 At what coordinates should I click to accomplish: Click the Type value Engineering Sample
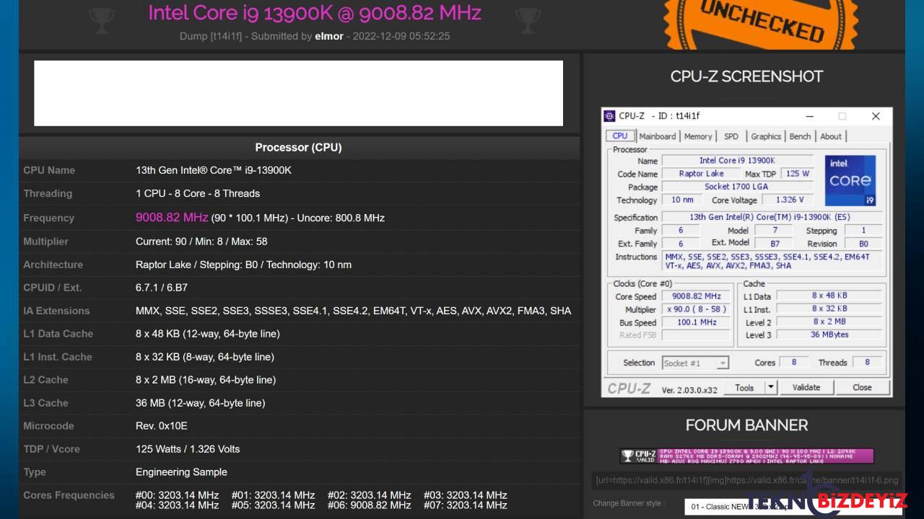[x=181, y=472]
